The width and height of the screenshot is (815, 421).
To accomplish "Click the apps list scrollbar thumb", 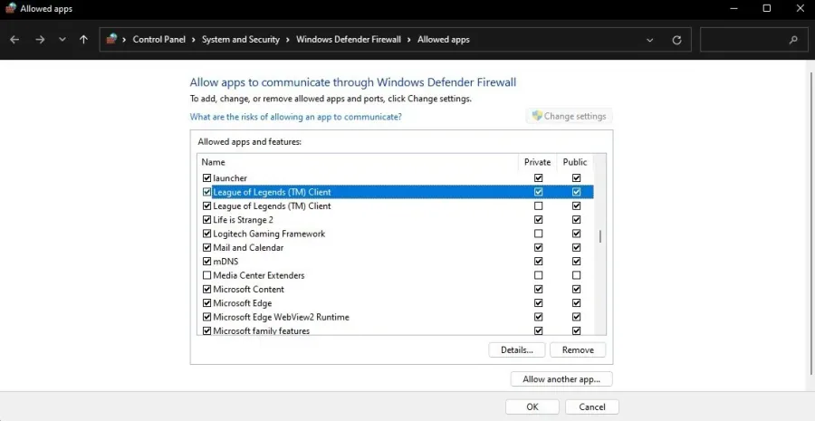I will [599, 236].
